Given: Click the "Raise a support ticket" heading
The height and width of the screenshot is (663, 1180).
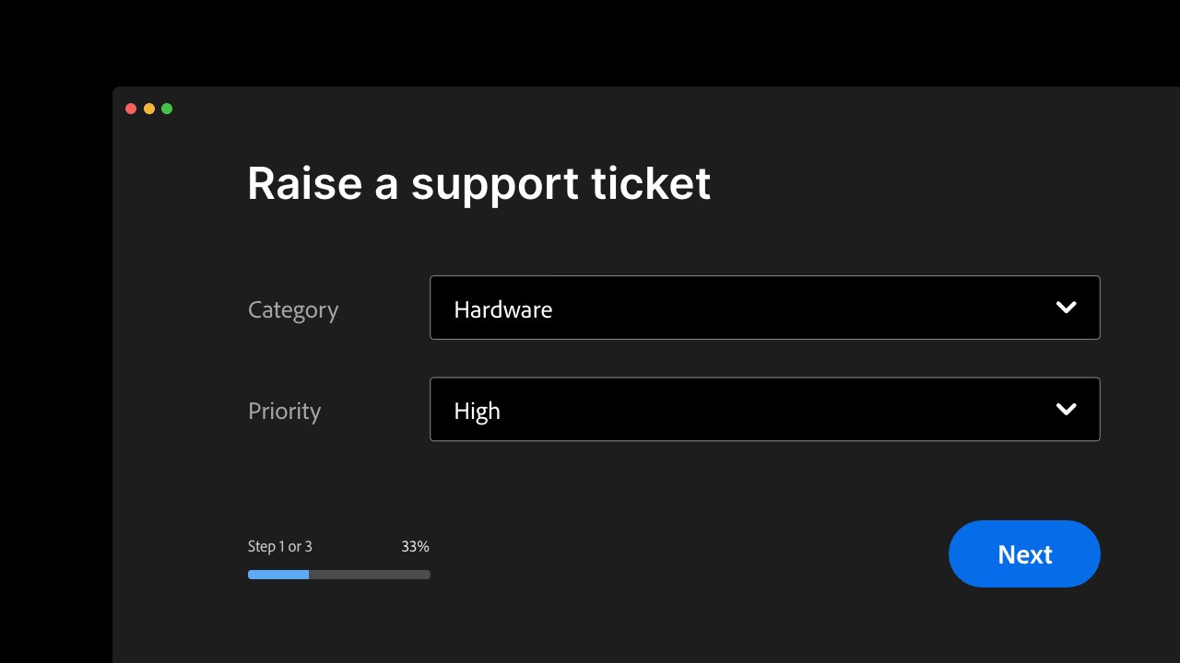Looking at the screenshot, I should click(x=479, y=184).
